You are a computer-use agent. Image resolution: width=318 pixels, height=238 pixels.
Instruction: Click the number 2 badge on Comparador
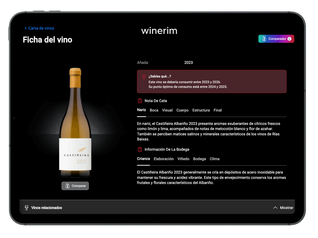pyautogui.click(x=289, y=39)
